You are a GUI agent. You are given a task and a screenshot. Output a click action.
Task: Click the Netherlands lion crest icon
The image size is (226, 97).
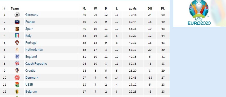17,50
